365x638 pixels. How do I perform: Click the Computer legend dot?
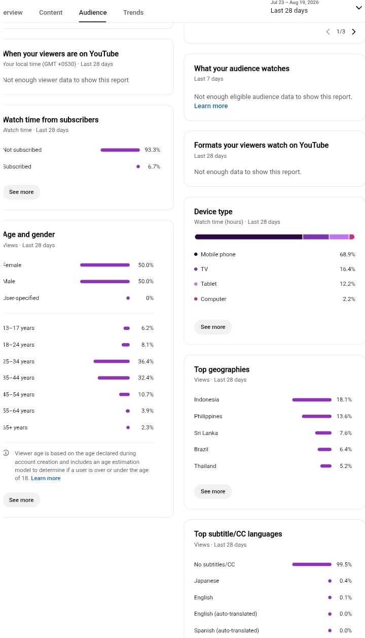click(196, 299)
